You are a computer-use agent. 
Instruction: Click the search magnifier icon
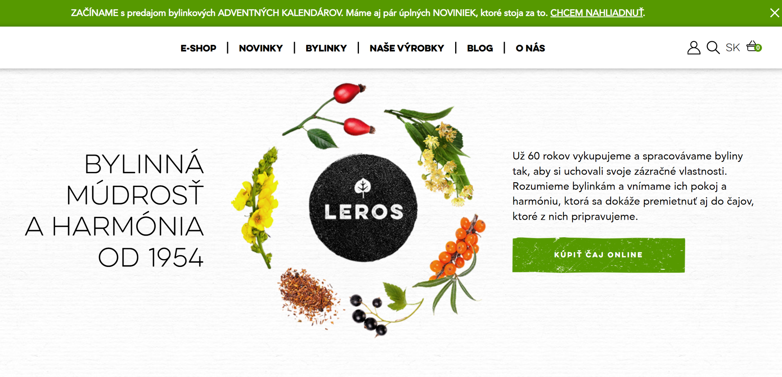[x=713, y=48]
